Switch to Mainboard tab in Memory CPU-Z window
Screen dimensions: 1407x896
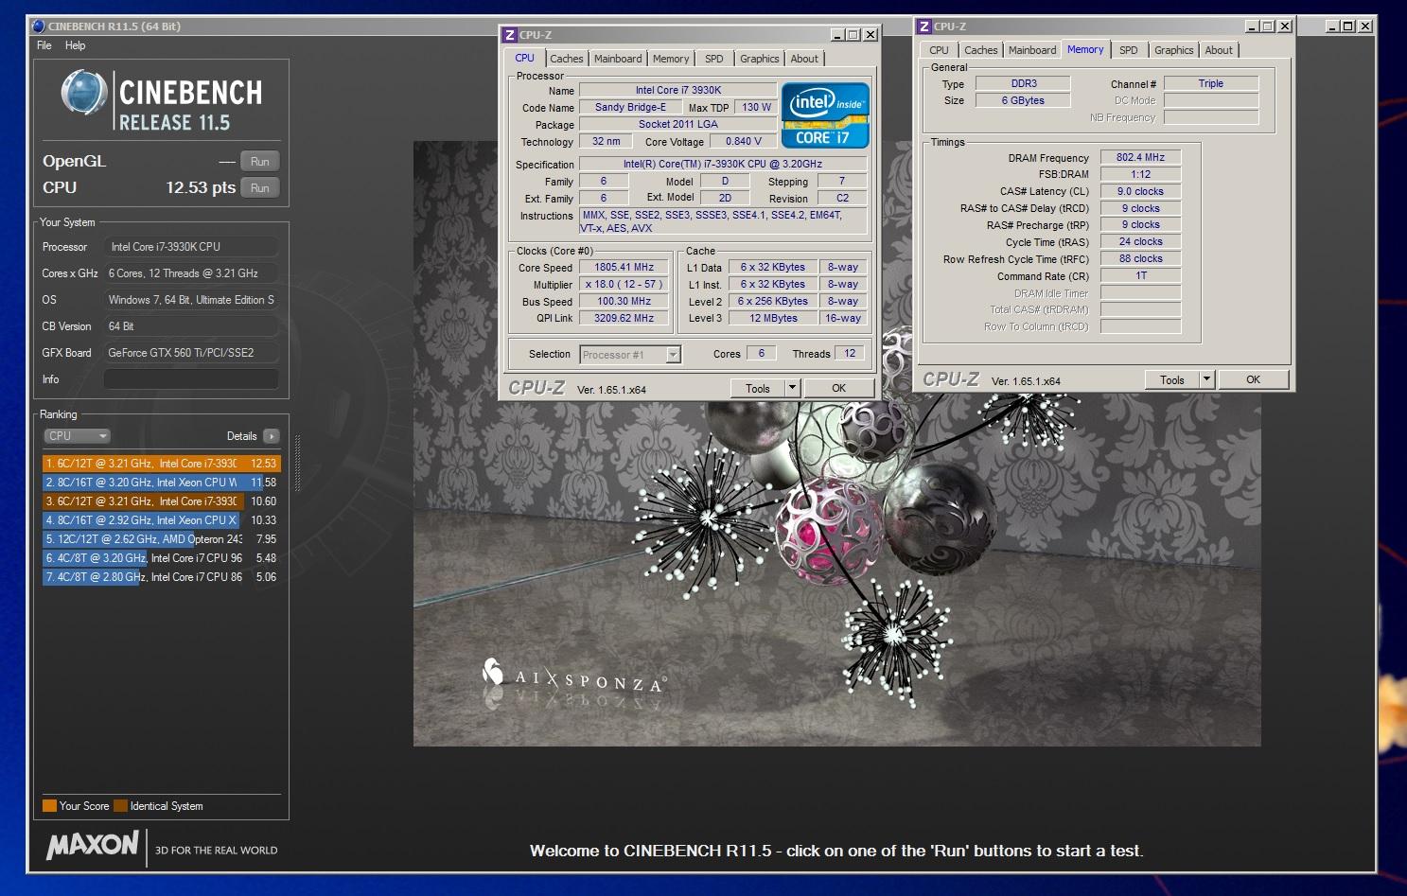coord(1032,50)
